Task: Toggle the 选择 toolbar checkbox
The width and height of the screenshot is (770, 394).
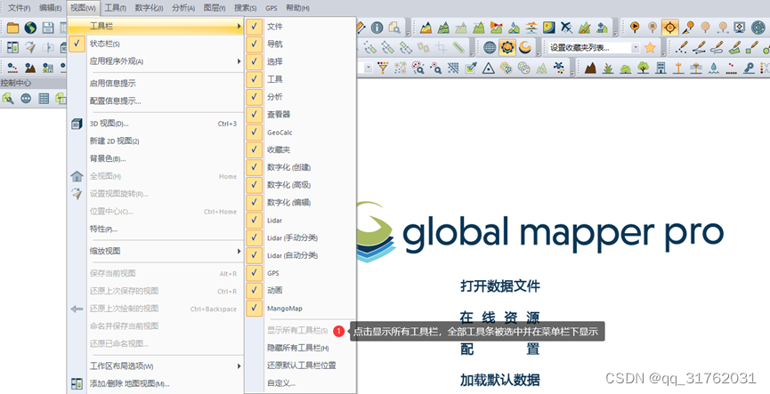Action: click(254, 62)
